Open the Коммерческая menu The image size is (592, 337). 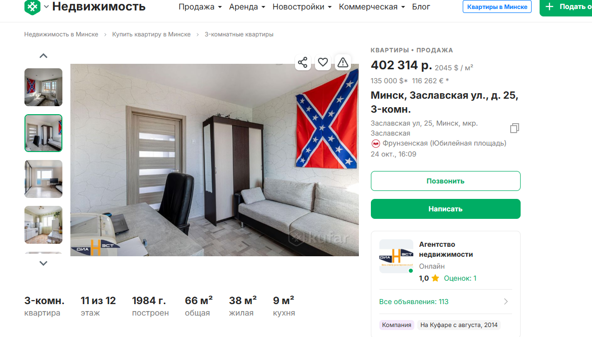372,7
